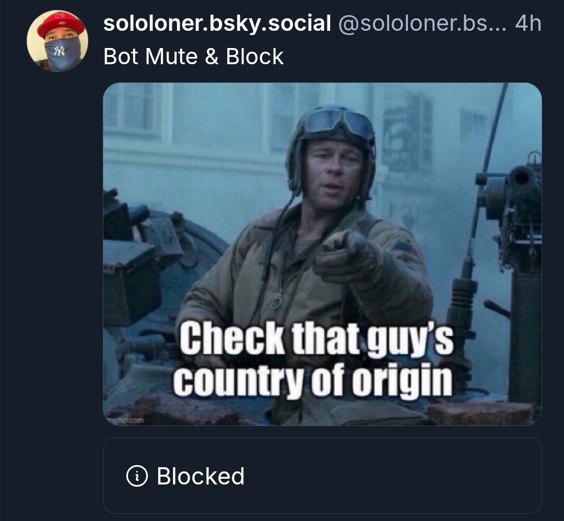
Task: Click the info icon beside Blocked
Action: [x=137, y=476]
